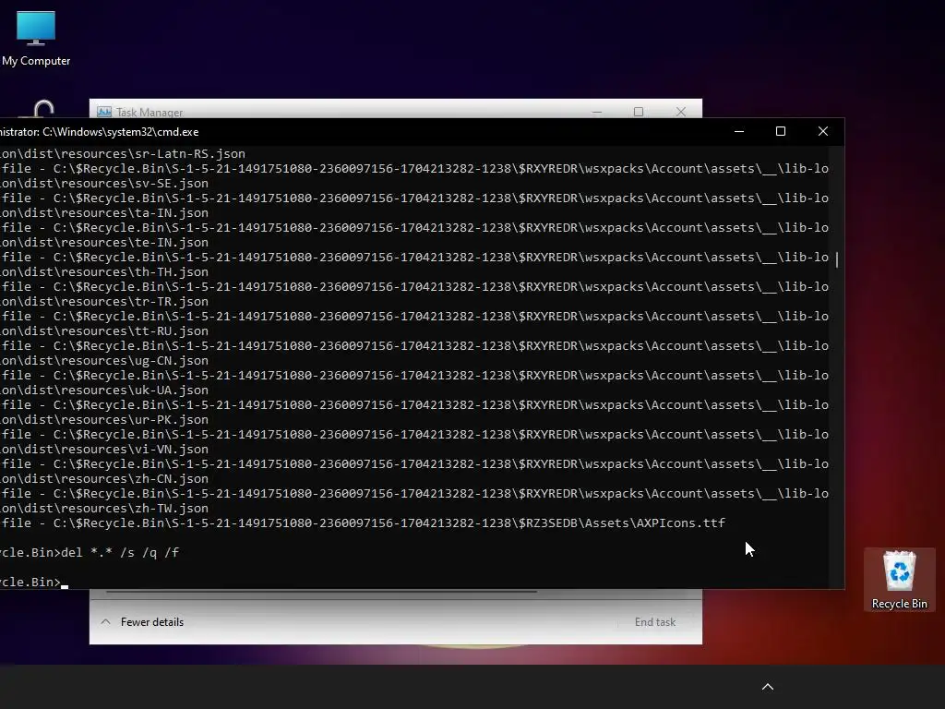Click the te-IN.json output line
This screenshot has width=945, height=709.
(x=104, y=243)
